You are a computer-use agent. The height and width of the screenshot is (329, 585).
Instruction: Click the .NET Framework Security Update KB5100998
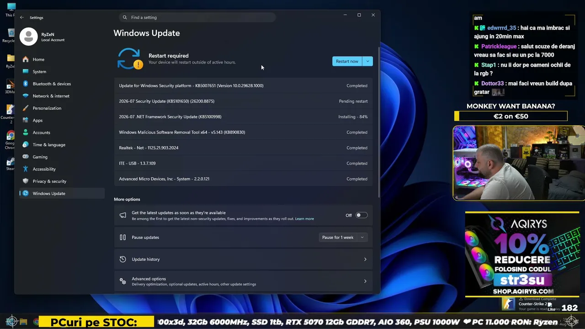[x=243, y=117]
